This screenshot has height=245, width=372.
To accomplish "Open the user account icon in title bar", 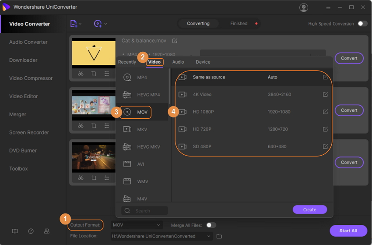I will (303, 7).
